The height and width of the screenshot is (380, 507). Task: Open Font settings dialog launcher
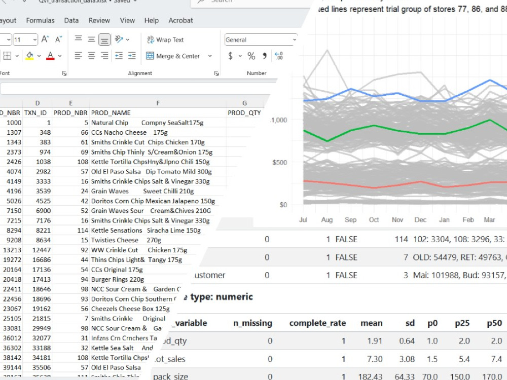click(64, 73)
